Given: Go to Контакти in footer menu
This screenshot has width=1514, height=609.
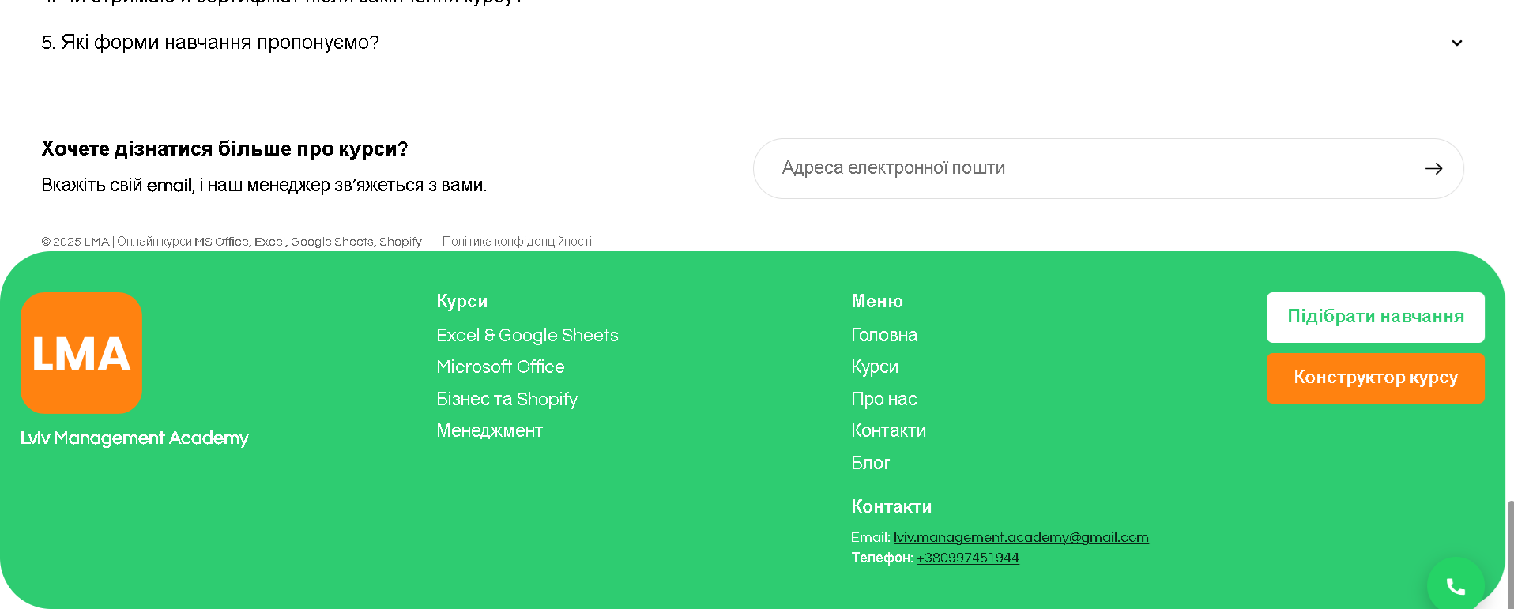Looking at the screenshot, I should (888, 431).
